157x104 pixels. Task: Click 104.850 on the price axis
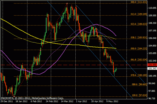[x=152, y=46]
